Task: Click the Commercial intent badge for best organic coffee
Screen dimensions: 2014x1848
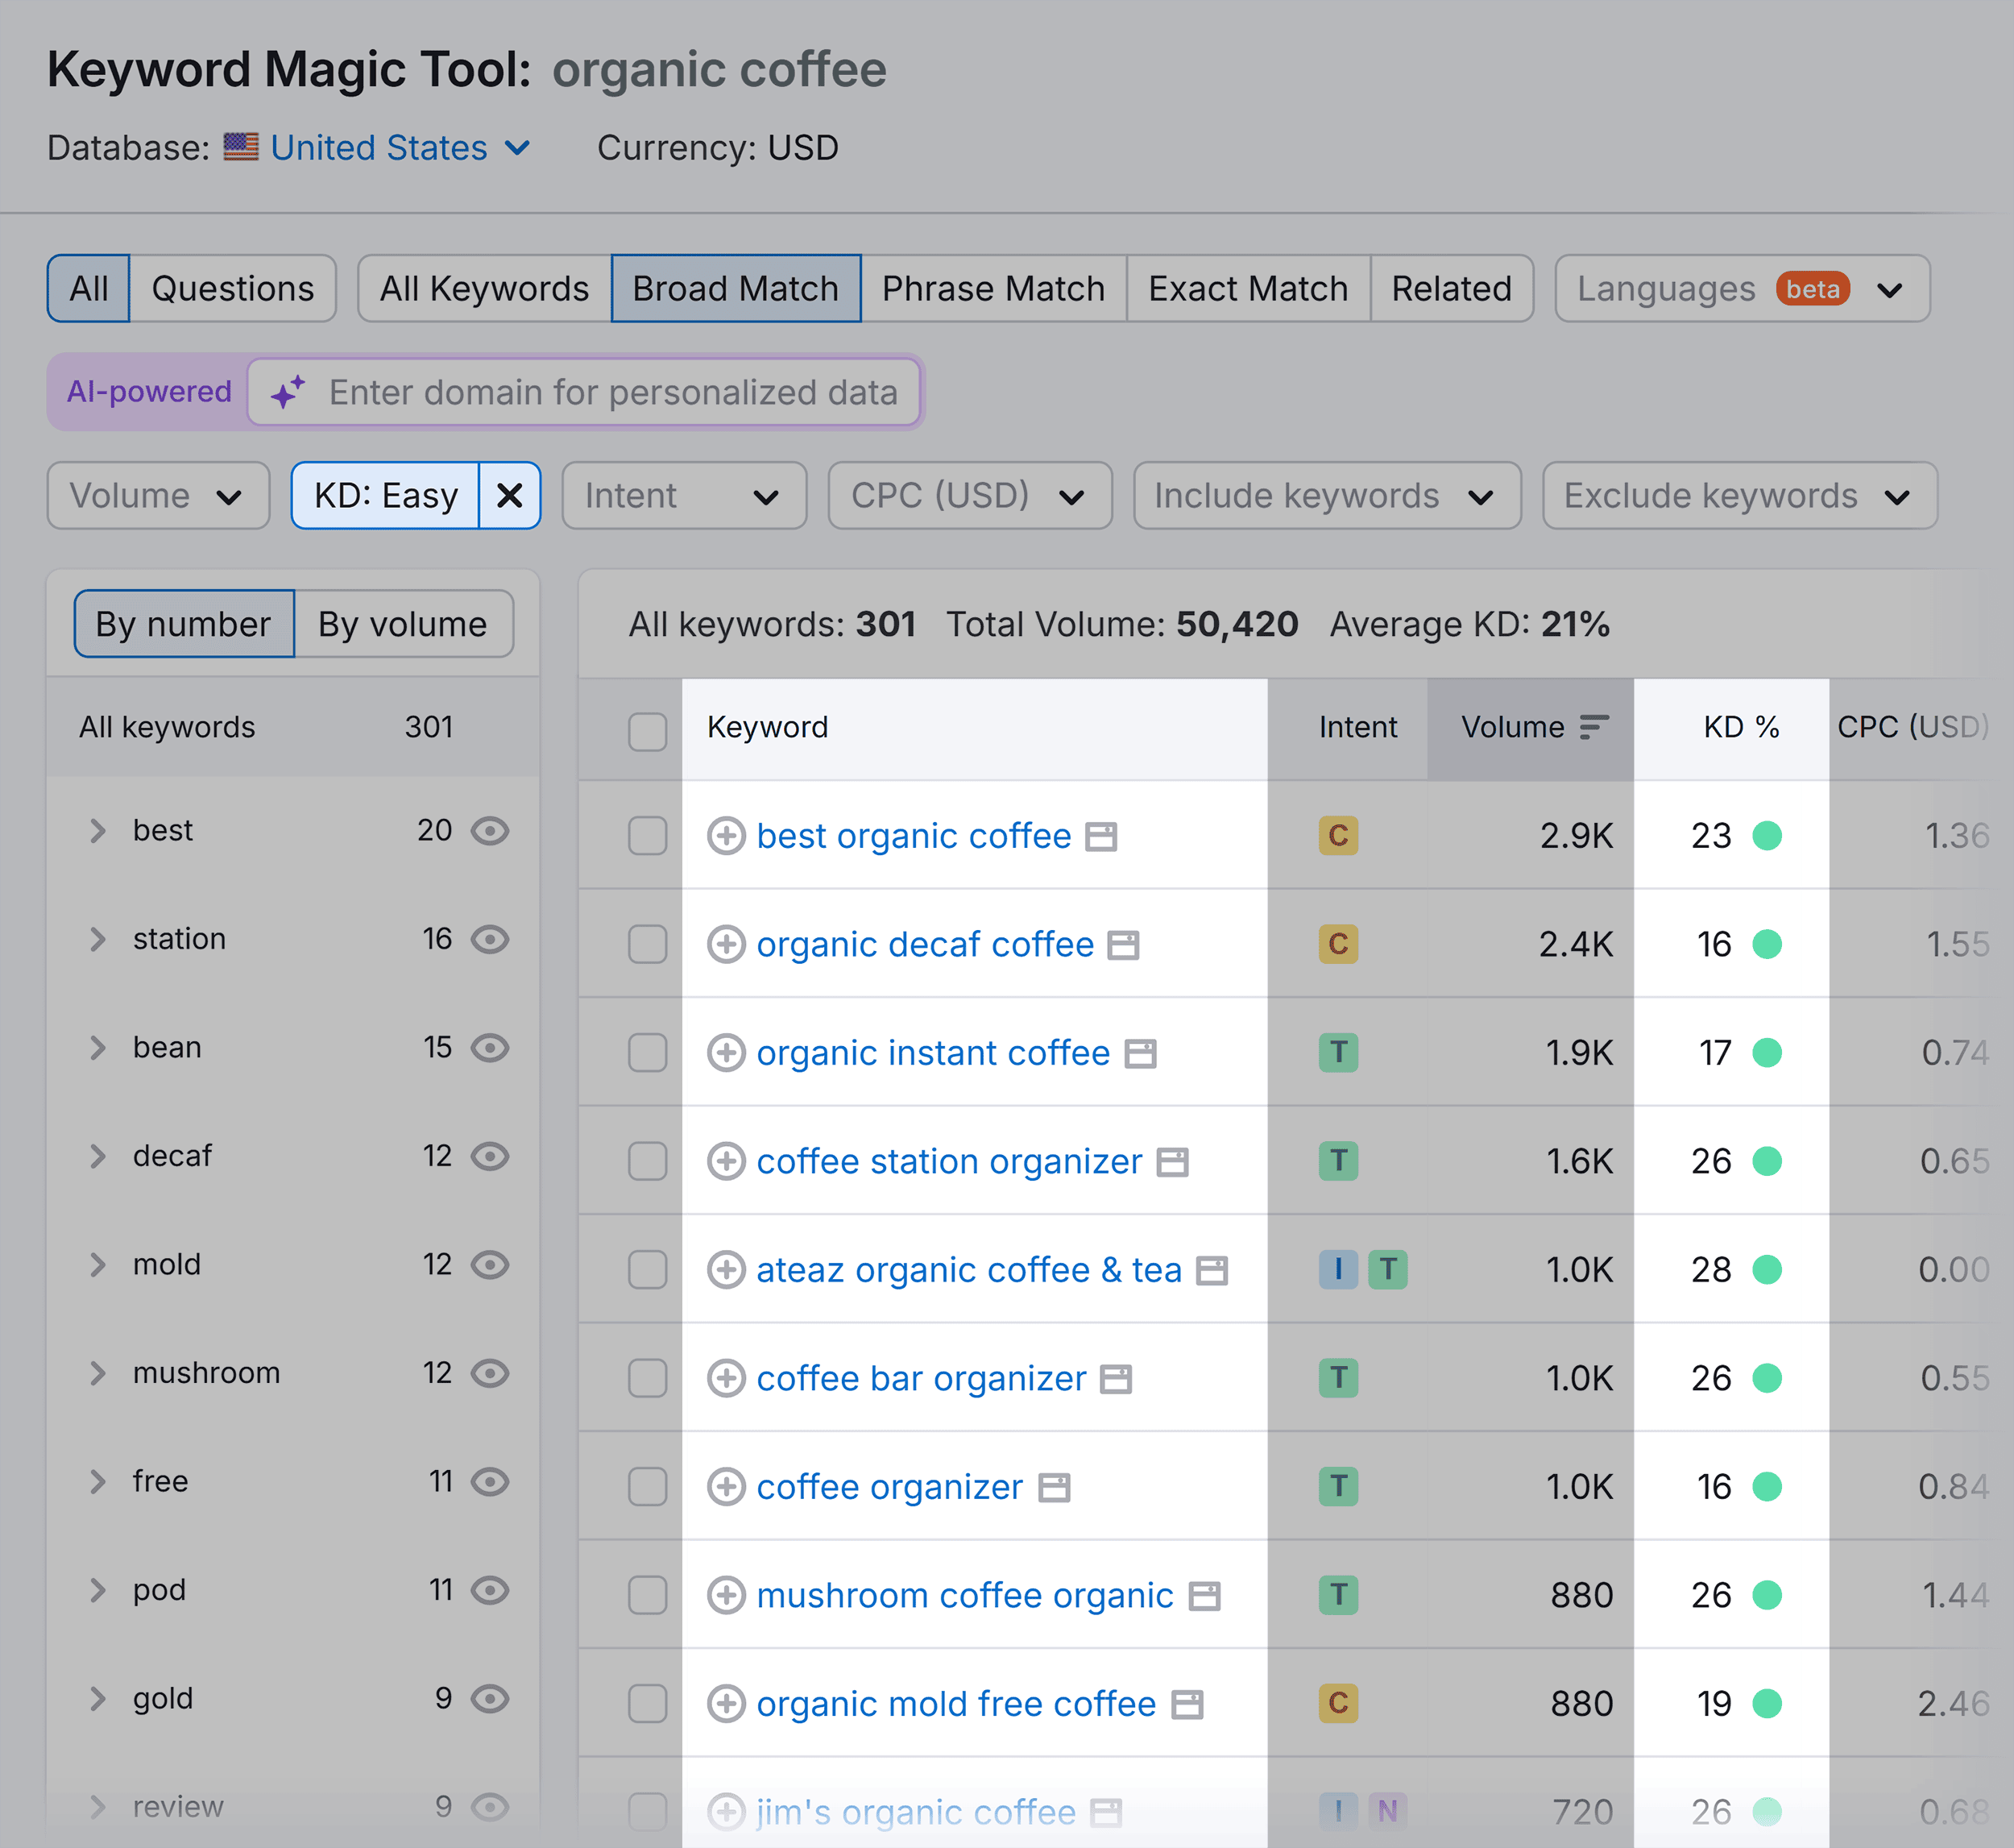Action: coord(1337,835)
